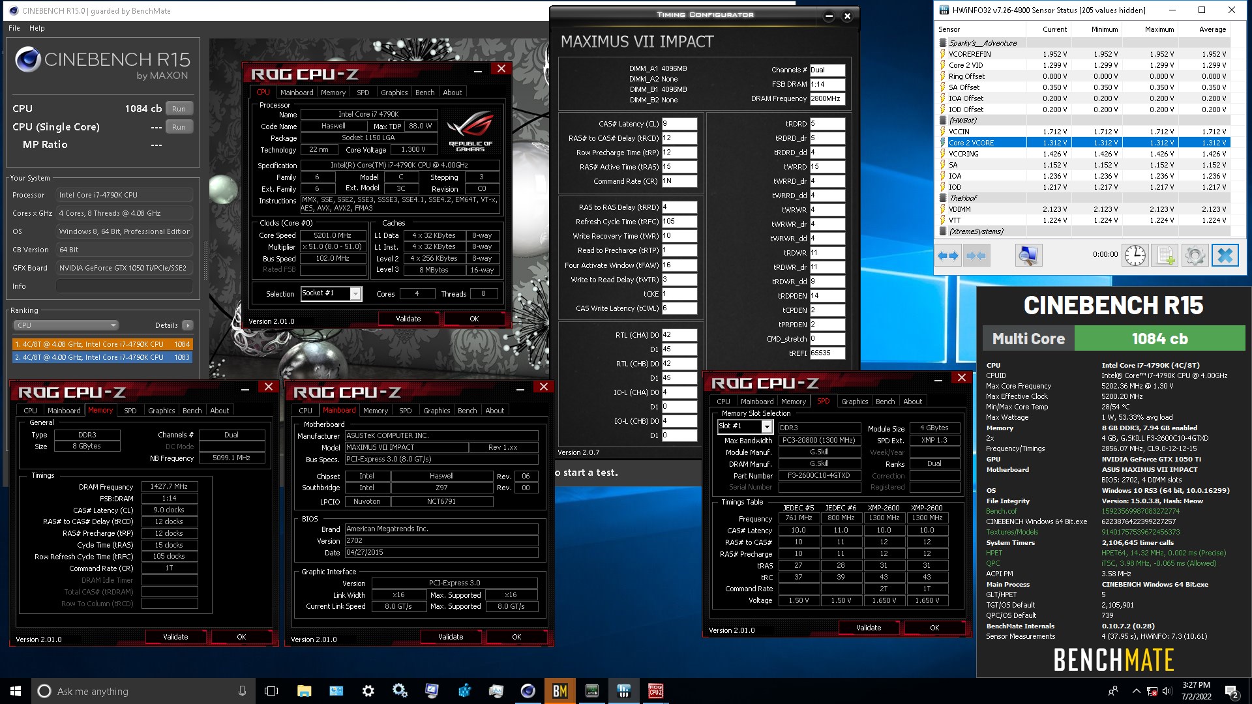This screenshot has height=704, width=1252.
Task: Click HWiNFO blue X close sensors icon
Action: tap(1225, 256)
